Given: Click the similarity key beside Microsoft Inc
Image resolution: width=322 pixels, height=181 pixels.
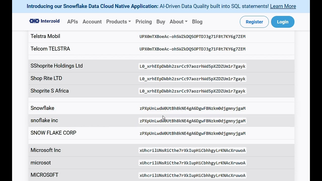Looking at the screenshot, I should pos(192,150).
